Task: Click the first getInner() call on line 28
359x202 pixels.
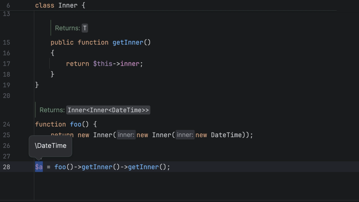Action: [x=97, y=167]
